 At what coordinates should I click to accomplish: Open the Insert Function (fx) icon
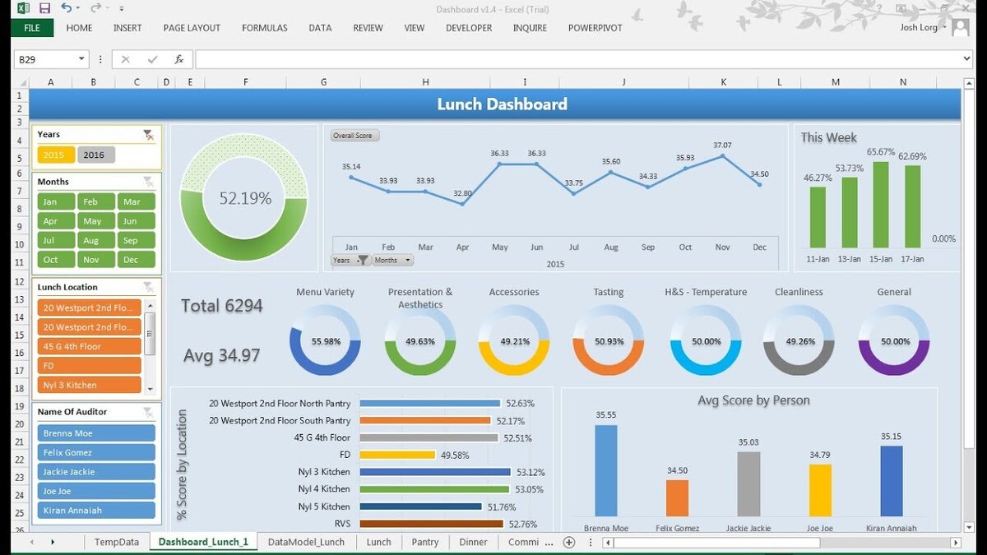(x=178, y=58)
